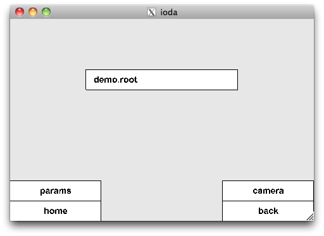Go to the home menu
Image resolution: width=324 pixels, height=236 pixels.
tap(56, 211)
